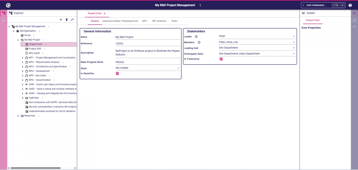The height and width of the screenshot is (170, 358).
Task: Switch to the Risks tab
Action: click(175, 21)
